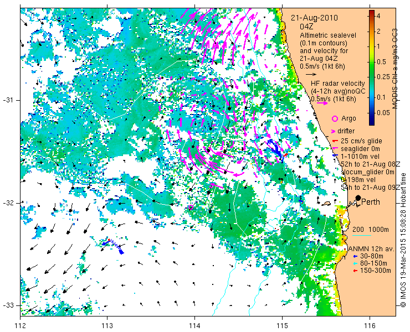This screenshot has height=332, width=410.
Task: Click the 'drifter' legend label
Action: click(346, 131)
